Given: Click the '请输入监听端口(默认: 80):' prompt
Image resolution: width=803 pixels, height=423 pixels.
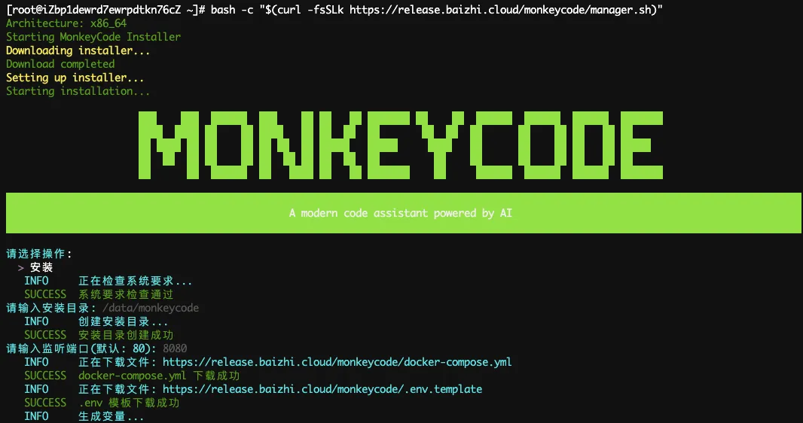Looking at the screenshot, I should (81, 348).
